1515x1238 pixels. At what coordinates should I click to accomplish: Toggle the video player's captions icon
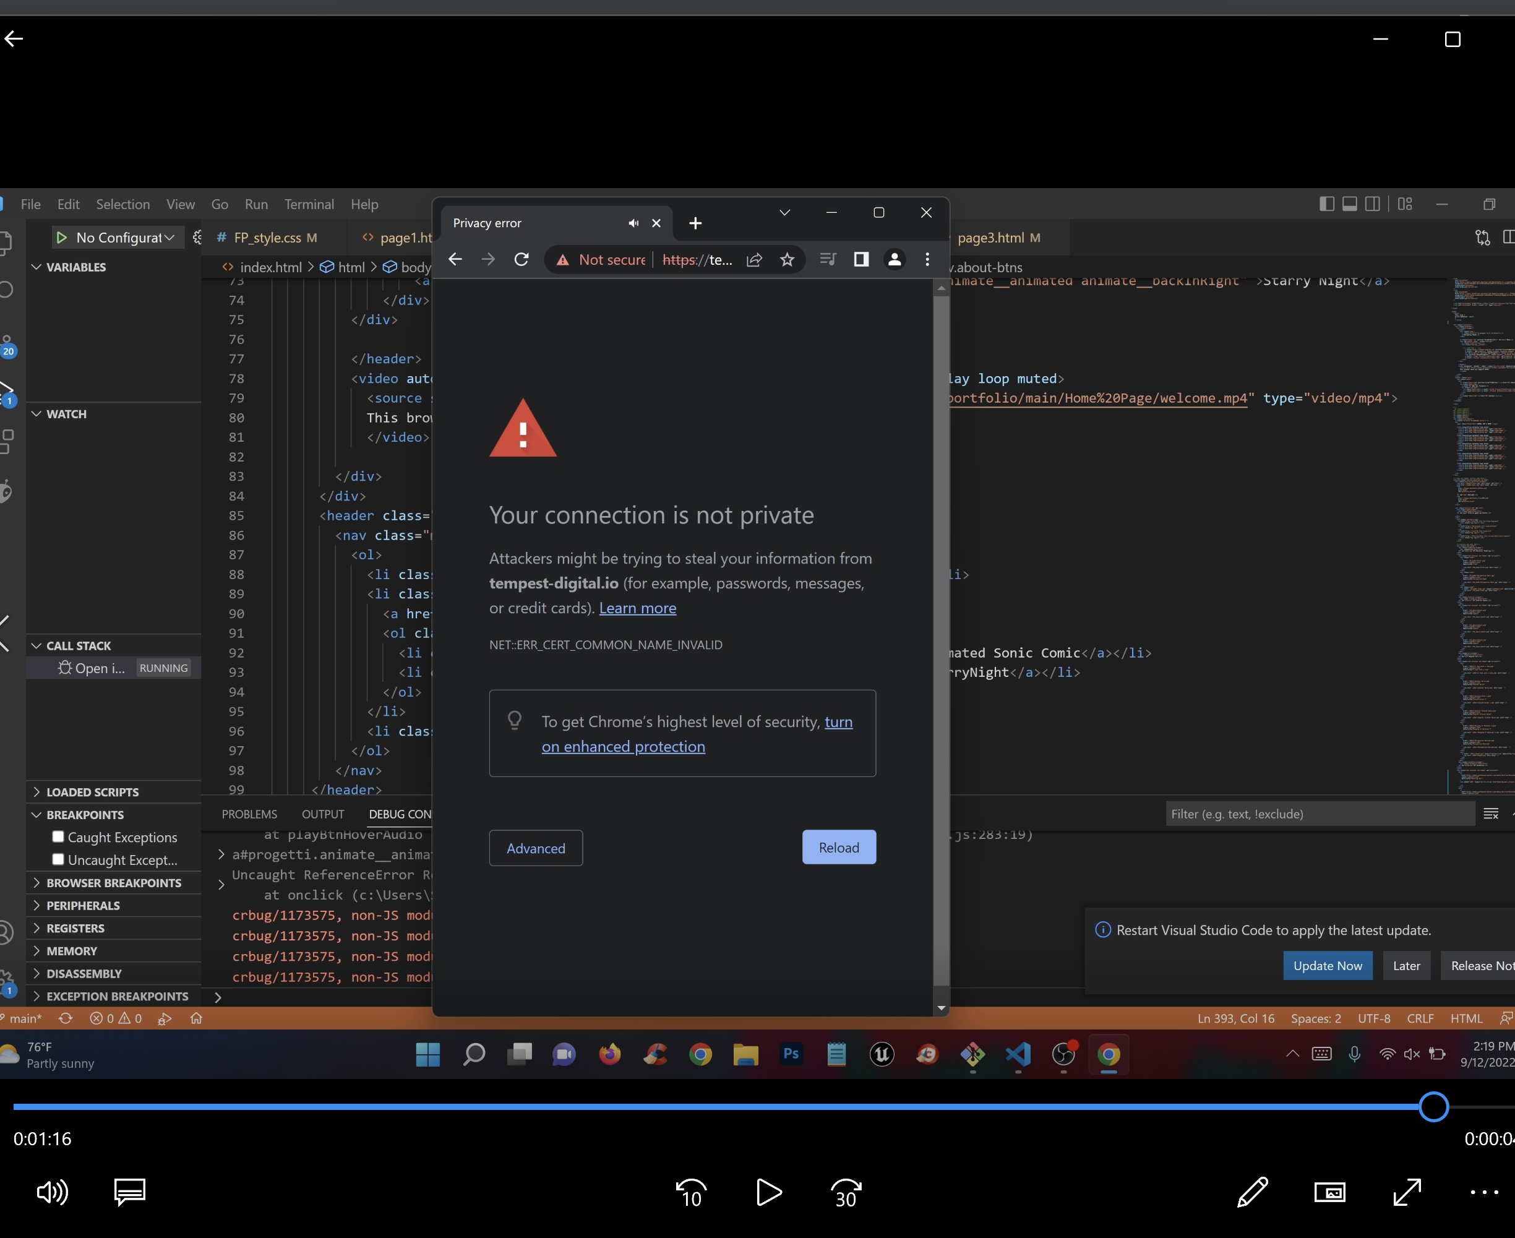click(130, 1192)
